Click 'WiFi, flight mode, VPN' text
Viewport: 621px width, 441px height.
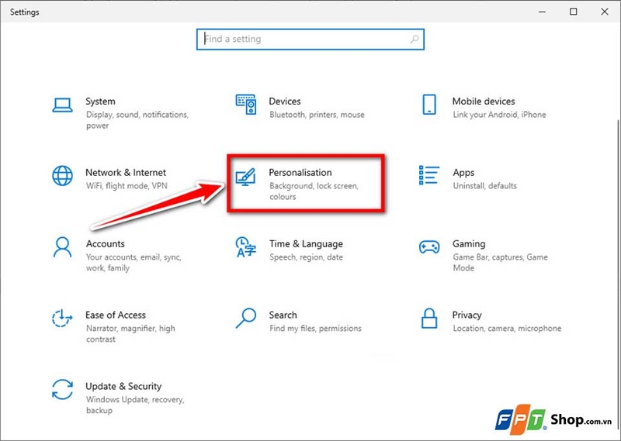(x=127, y=186)
